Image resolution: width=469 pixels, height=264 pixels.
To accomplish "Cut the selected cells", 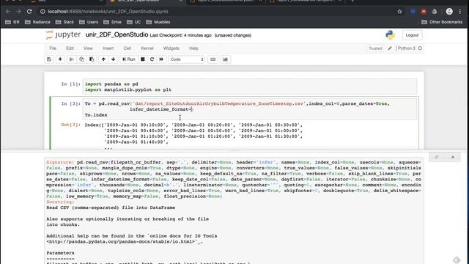I will [x=72, y=59].
